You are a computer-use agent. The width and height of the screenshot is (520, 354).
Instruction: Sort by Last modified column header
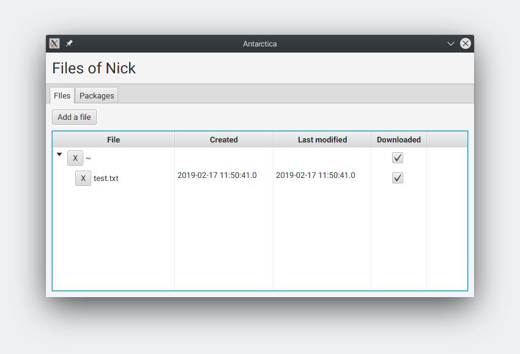click(x=322, y=139)
